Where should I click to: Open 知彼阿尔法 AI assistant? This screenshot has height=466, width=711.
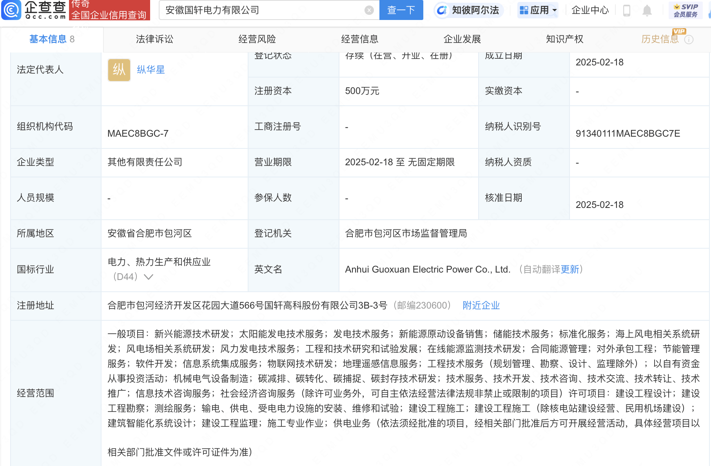[x=469, y=10]
